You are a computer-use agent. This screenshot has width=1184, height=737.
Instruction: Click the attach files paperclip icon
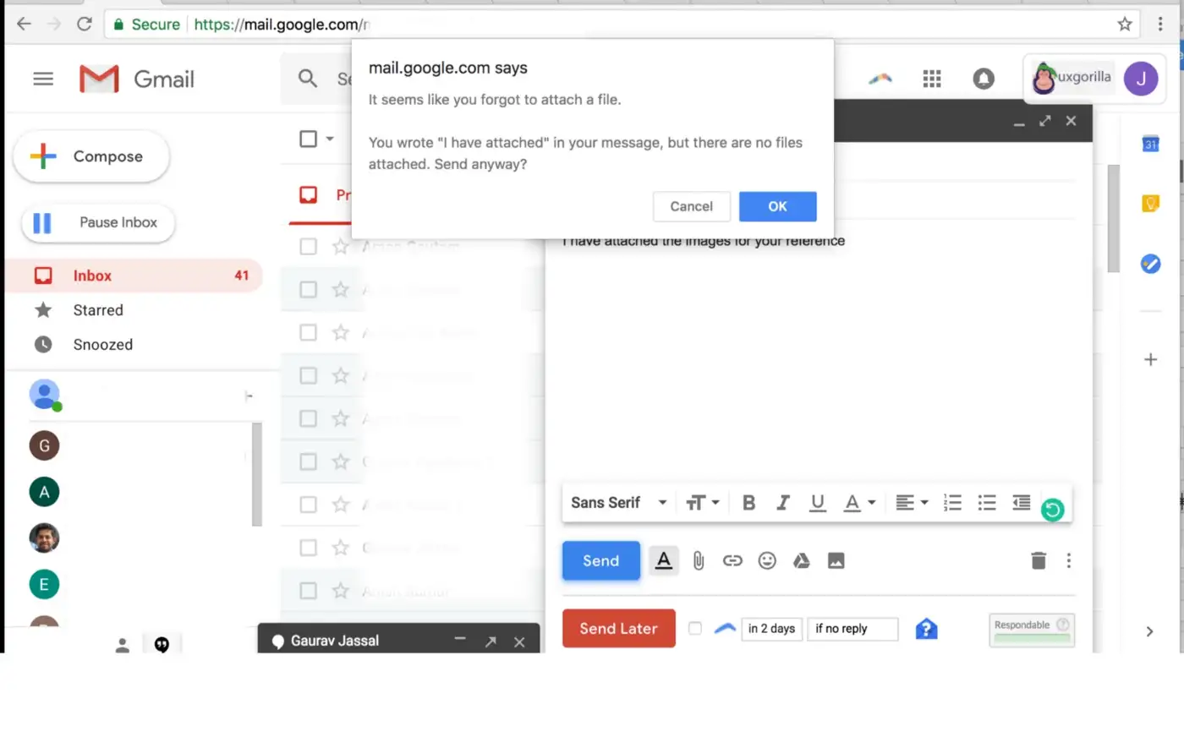point(699,561)
